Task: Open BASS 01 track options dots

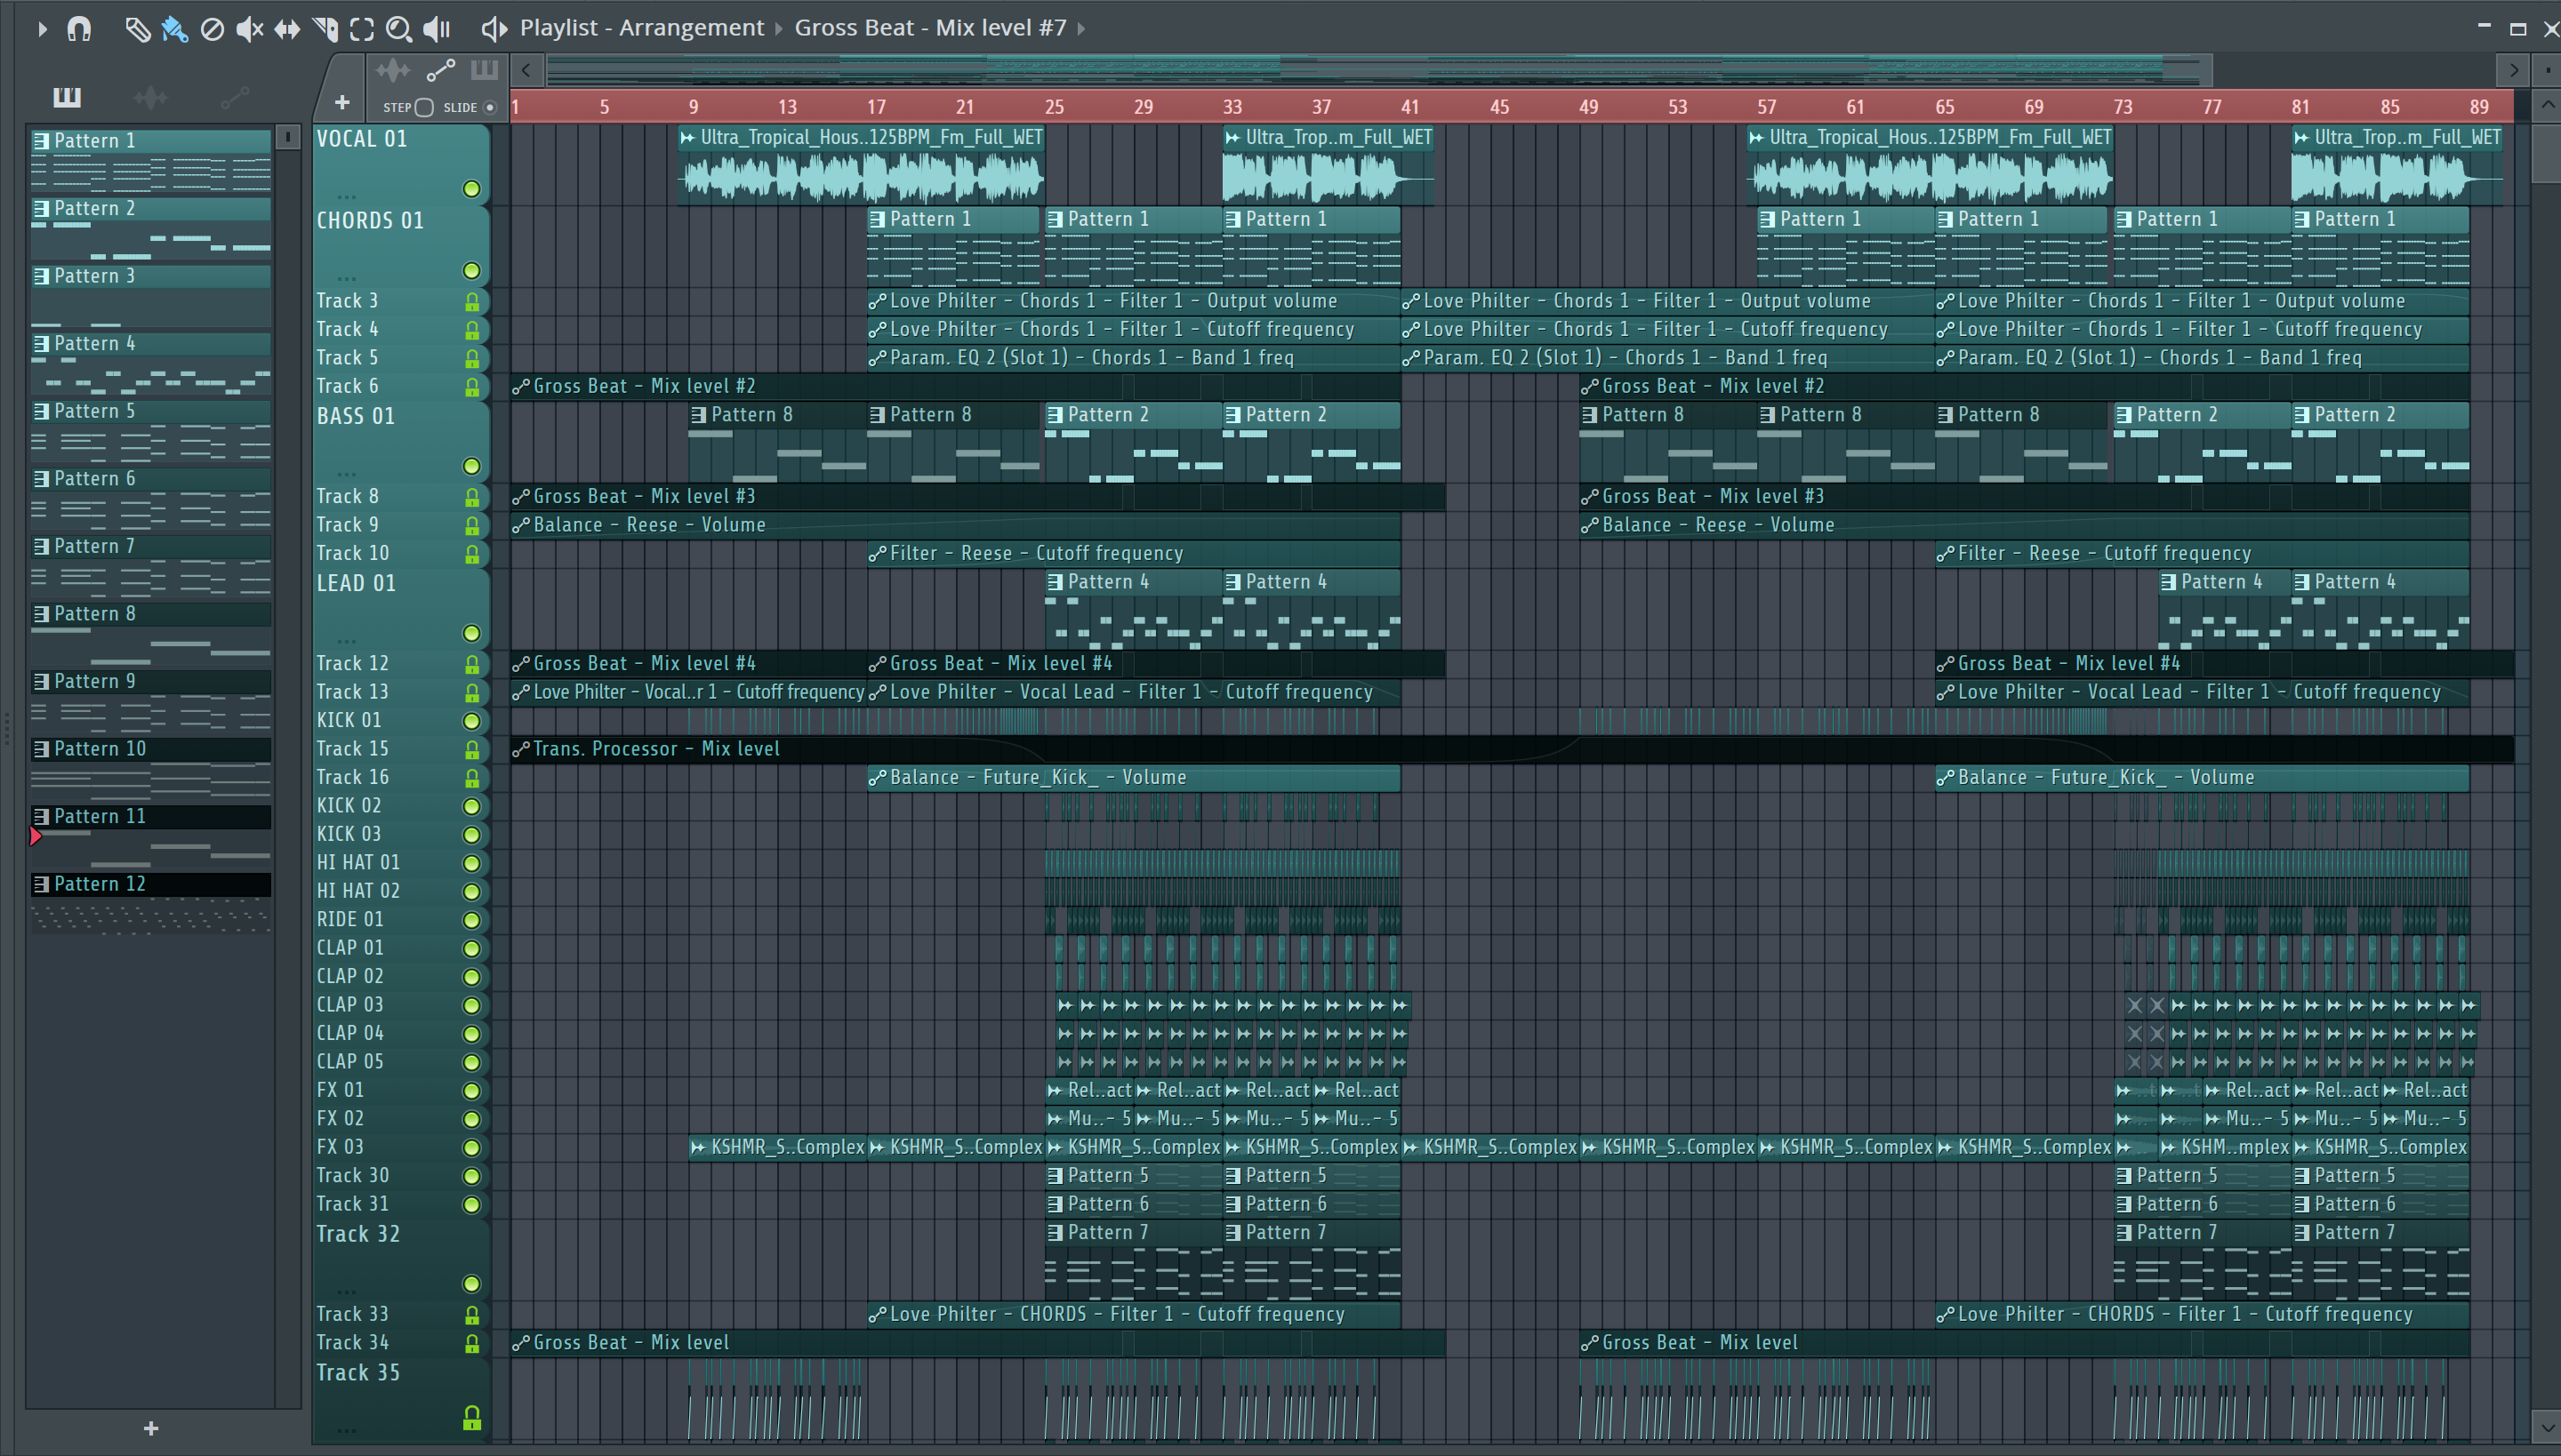Action: click(x=346, y=473)
